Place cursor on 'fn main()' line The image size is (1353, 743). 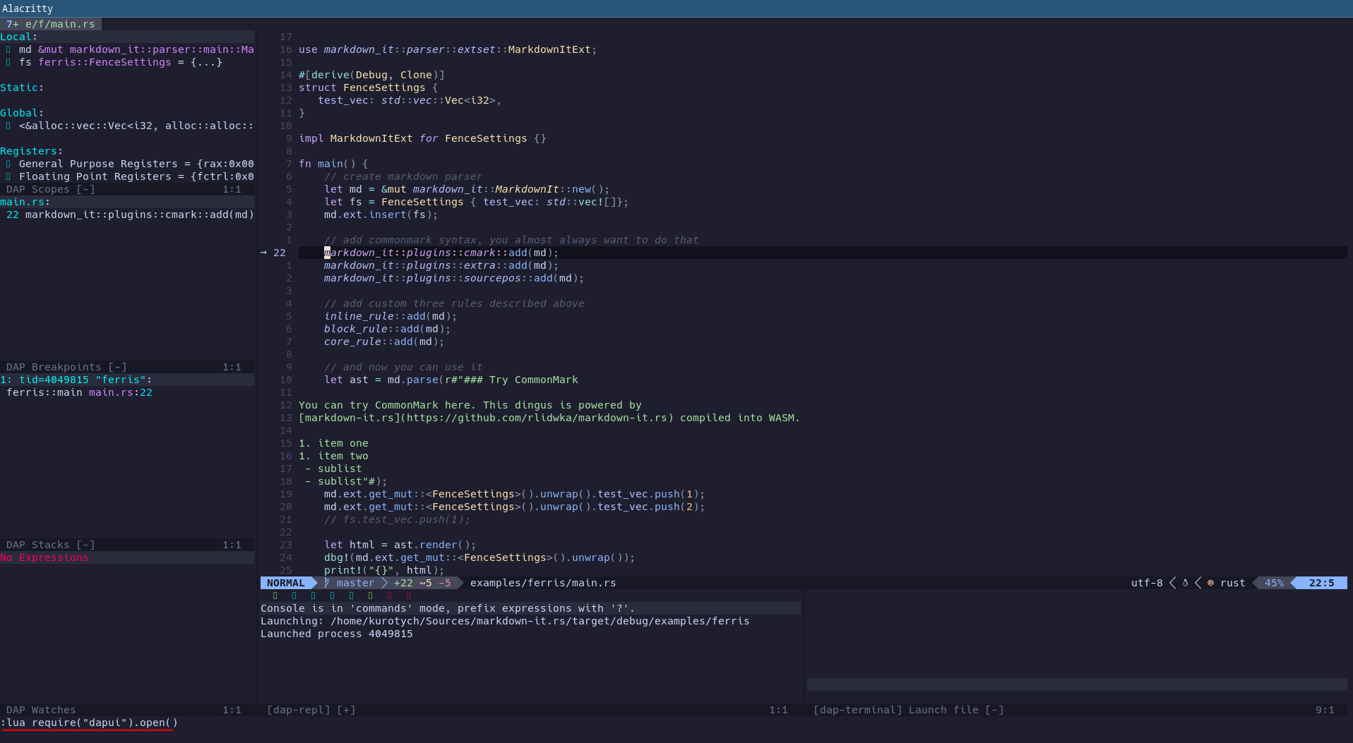[333, 164]
